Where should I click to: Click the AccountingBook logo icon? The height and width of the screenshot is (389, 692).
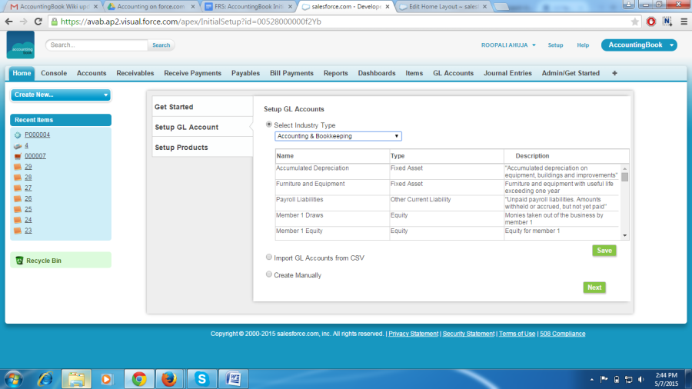pos(21,45)
